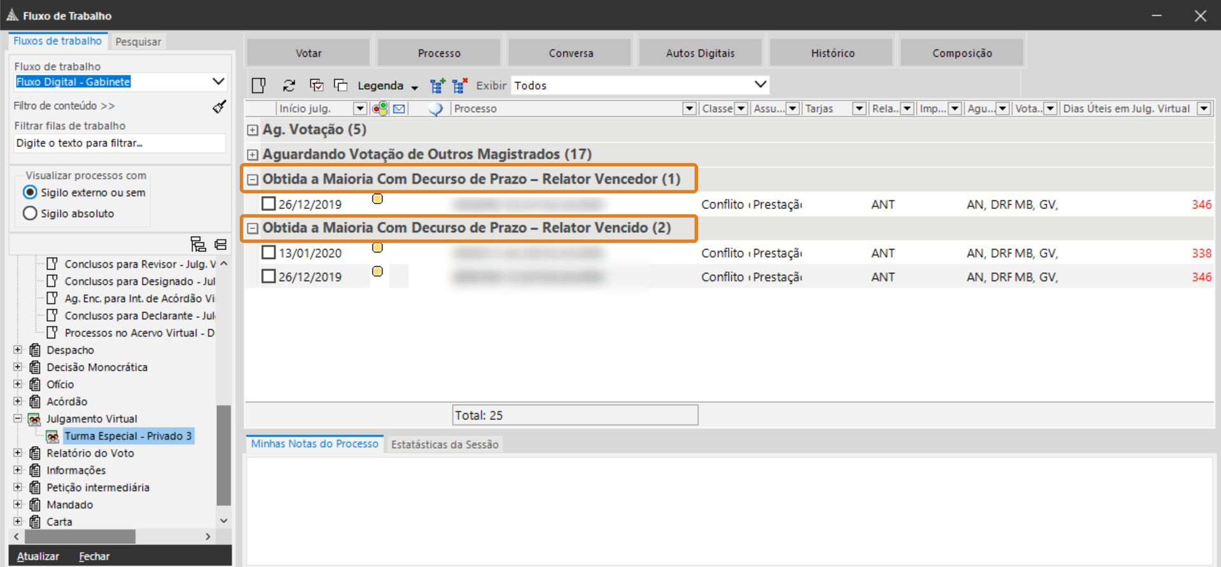Click the Fluxo de Trabalho window title icon

coord(12,15)
